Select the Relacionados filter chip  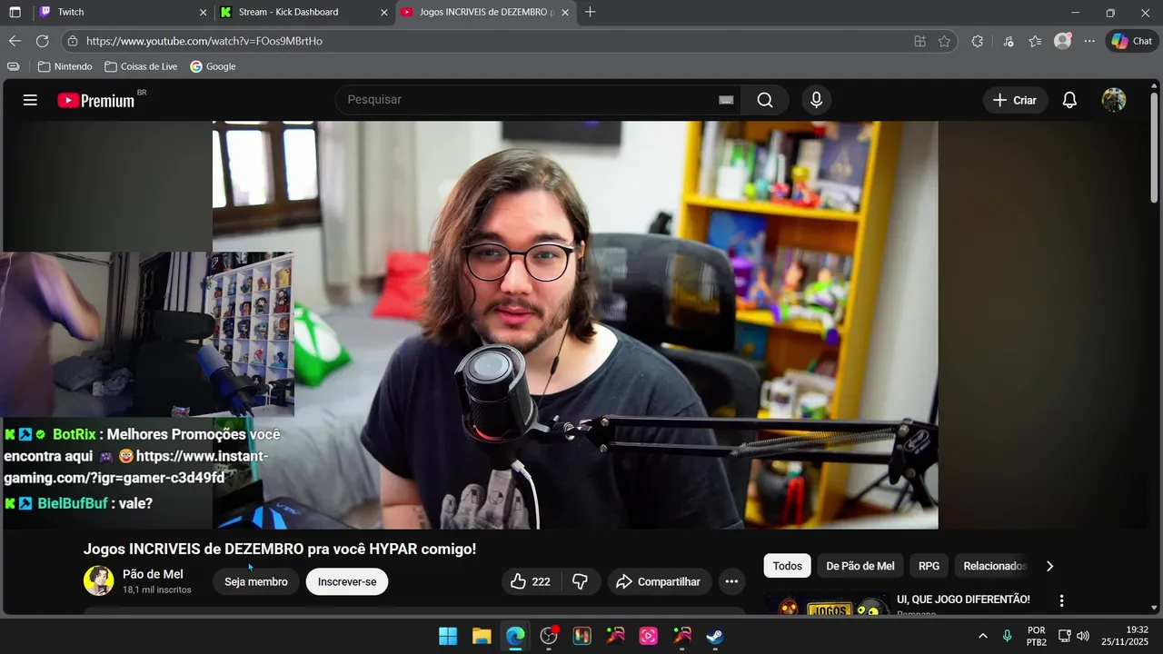[994, 566]
